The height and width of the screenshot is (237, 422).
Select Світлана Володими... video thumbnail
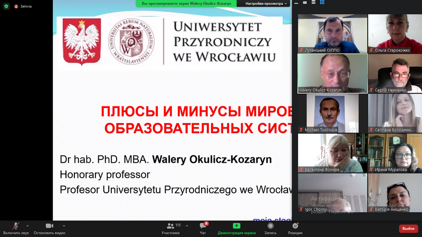395,113
